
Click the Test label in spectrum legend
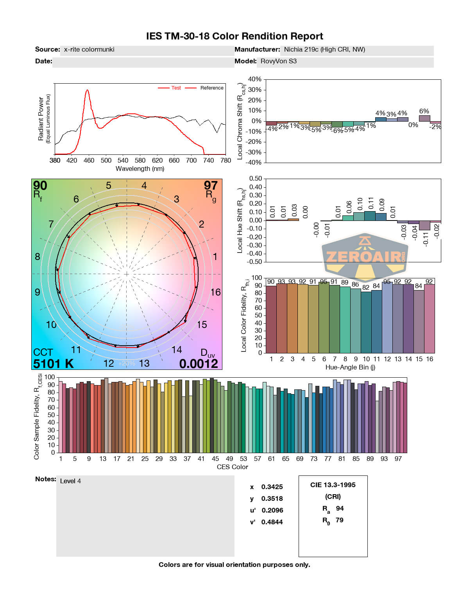click(176, 88)
